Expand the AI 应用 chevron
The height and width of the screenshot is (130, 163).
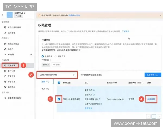click(x=31, y=54)
